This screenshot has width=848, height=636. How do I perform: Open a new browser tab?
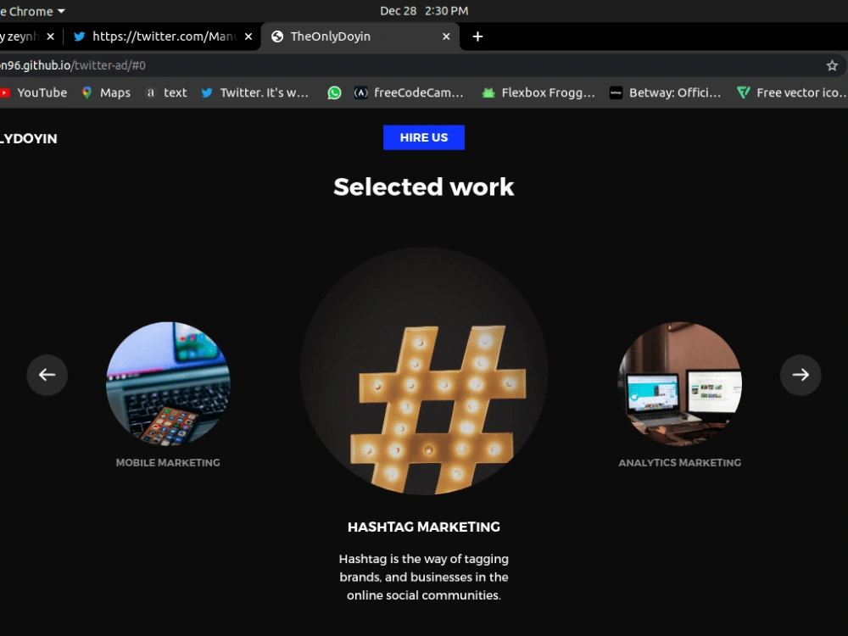click(477, 36)
